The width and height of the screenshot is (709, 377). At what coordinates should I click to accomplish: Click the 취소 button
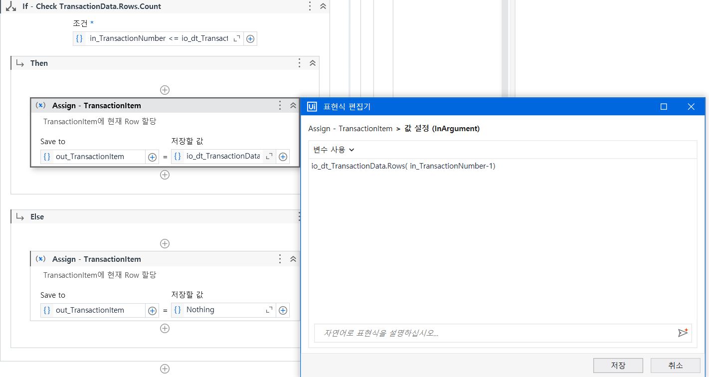click(676, 365)
